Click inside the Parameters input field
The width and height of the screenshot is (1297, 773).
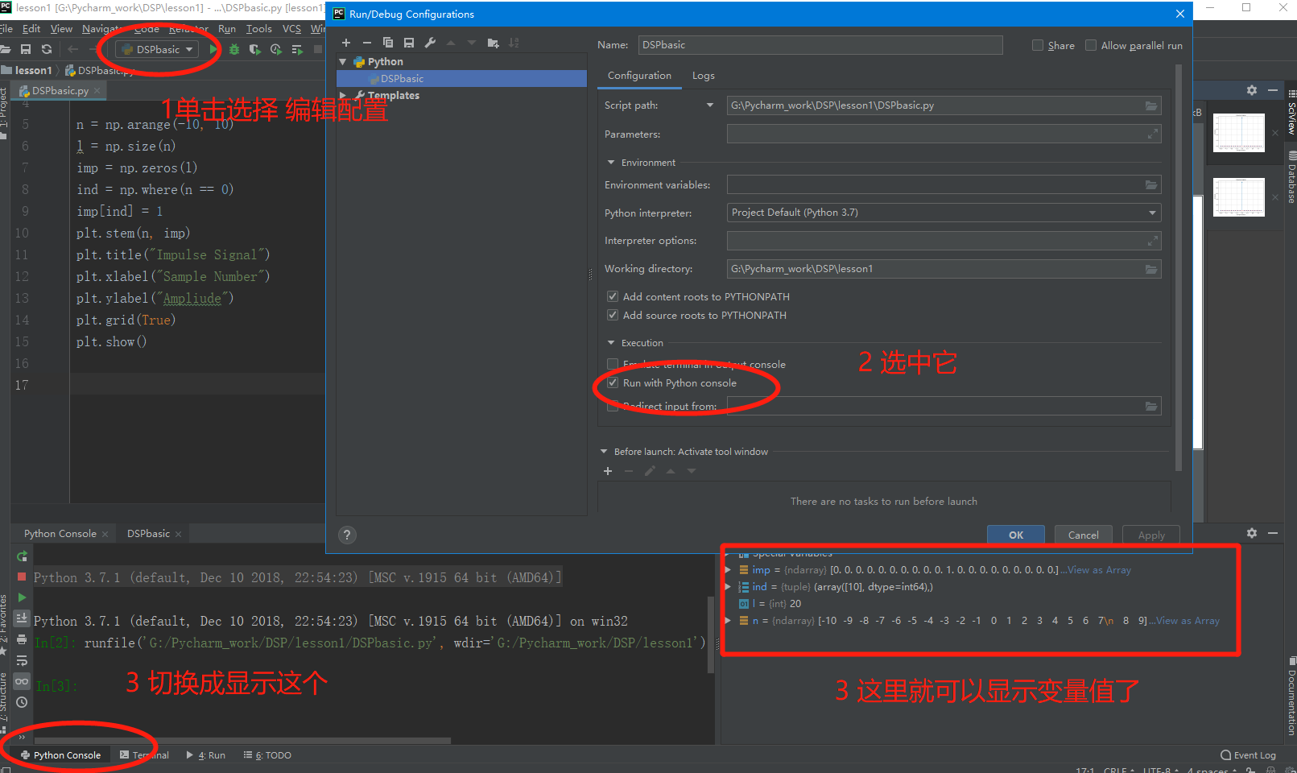(886, 133)
